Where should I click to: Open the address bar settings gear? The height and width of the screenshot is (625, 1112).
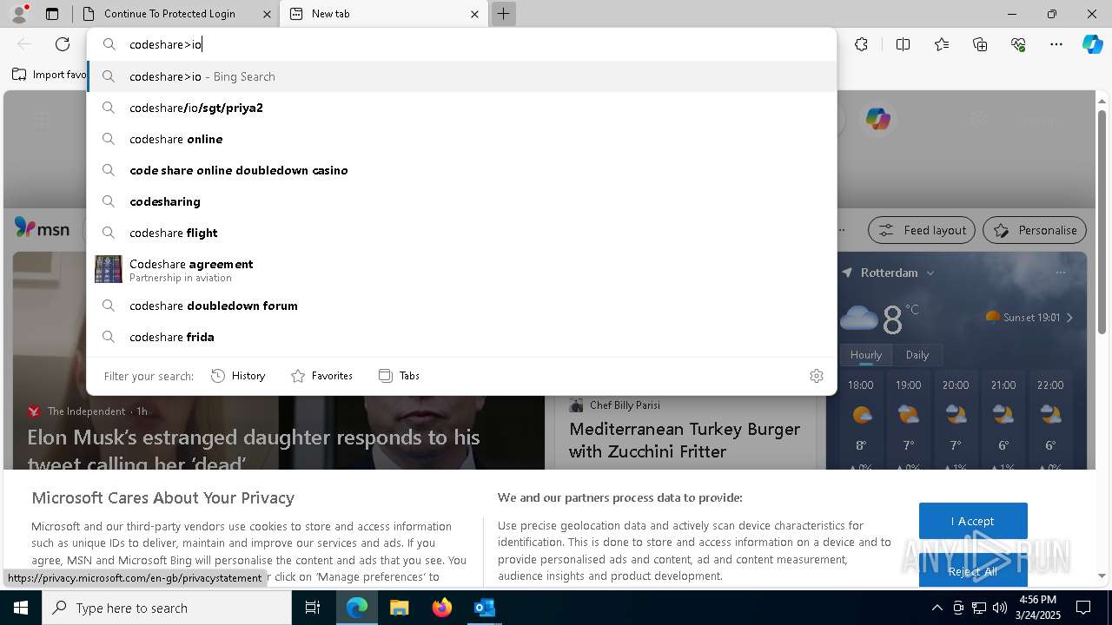click(816, 376)
